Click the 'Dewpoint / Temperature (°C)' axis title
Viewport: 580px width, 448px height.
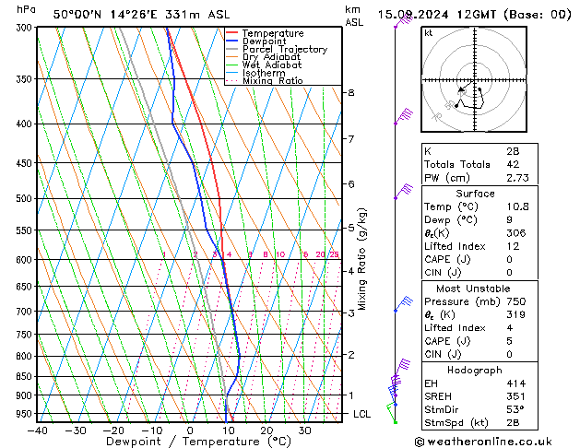[198, 442]
